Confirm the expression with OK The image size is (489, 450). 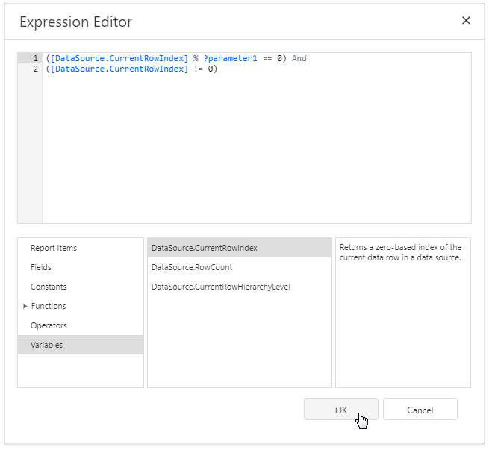(341, 410)
